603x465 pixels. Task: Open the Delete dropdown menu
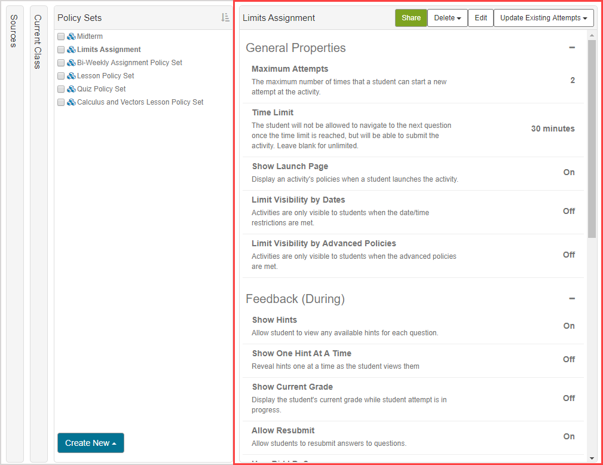pos(446,18)
